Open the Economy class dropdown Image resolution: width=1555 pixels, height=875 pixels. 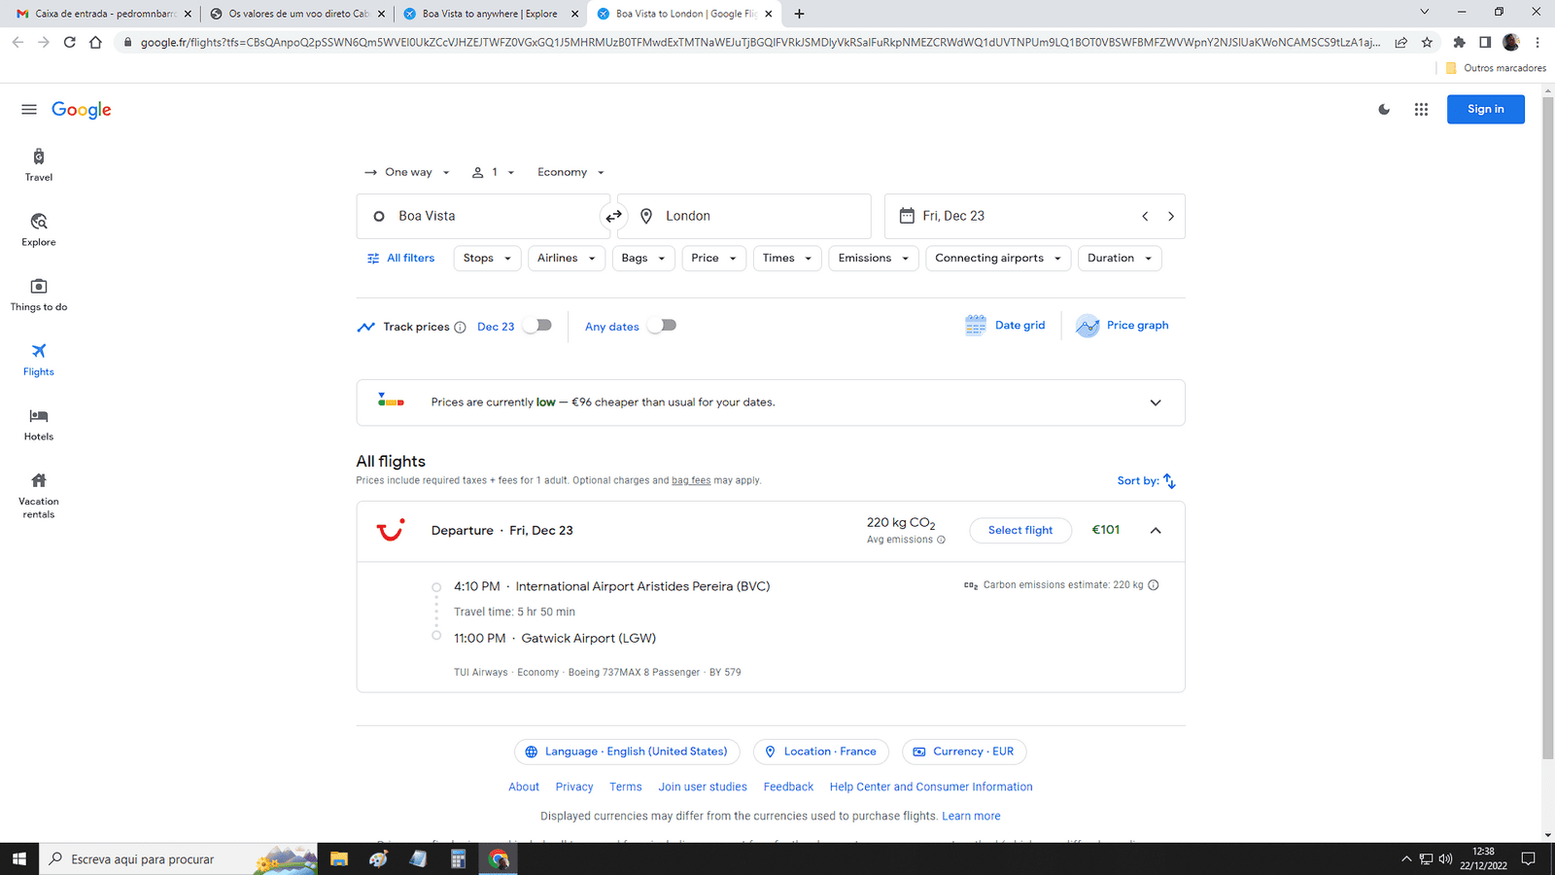570,172
